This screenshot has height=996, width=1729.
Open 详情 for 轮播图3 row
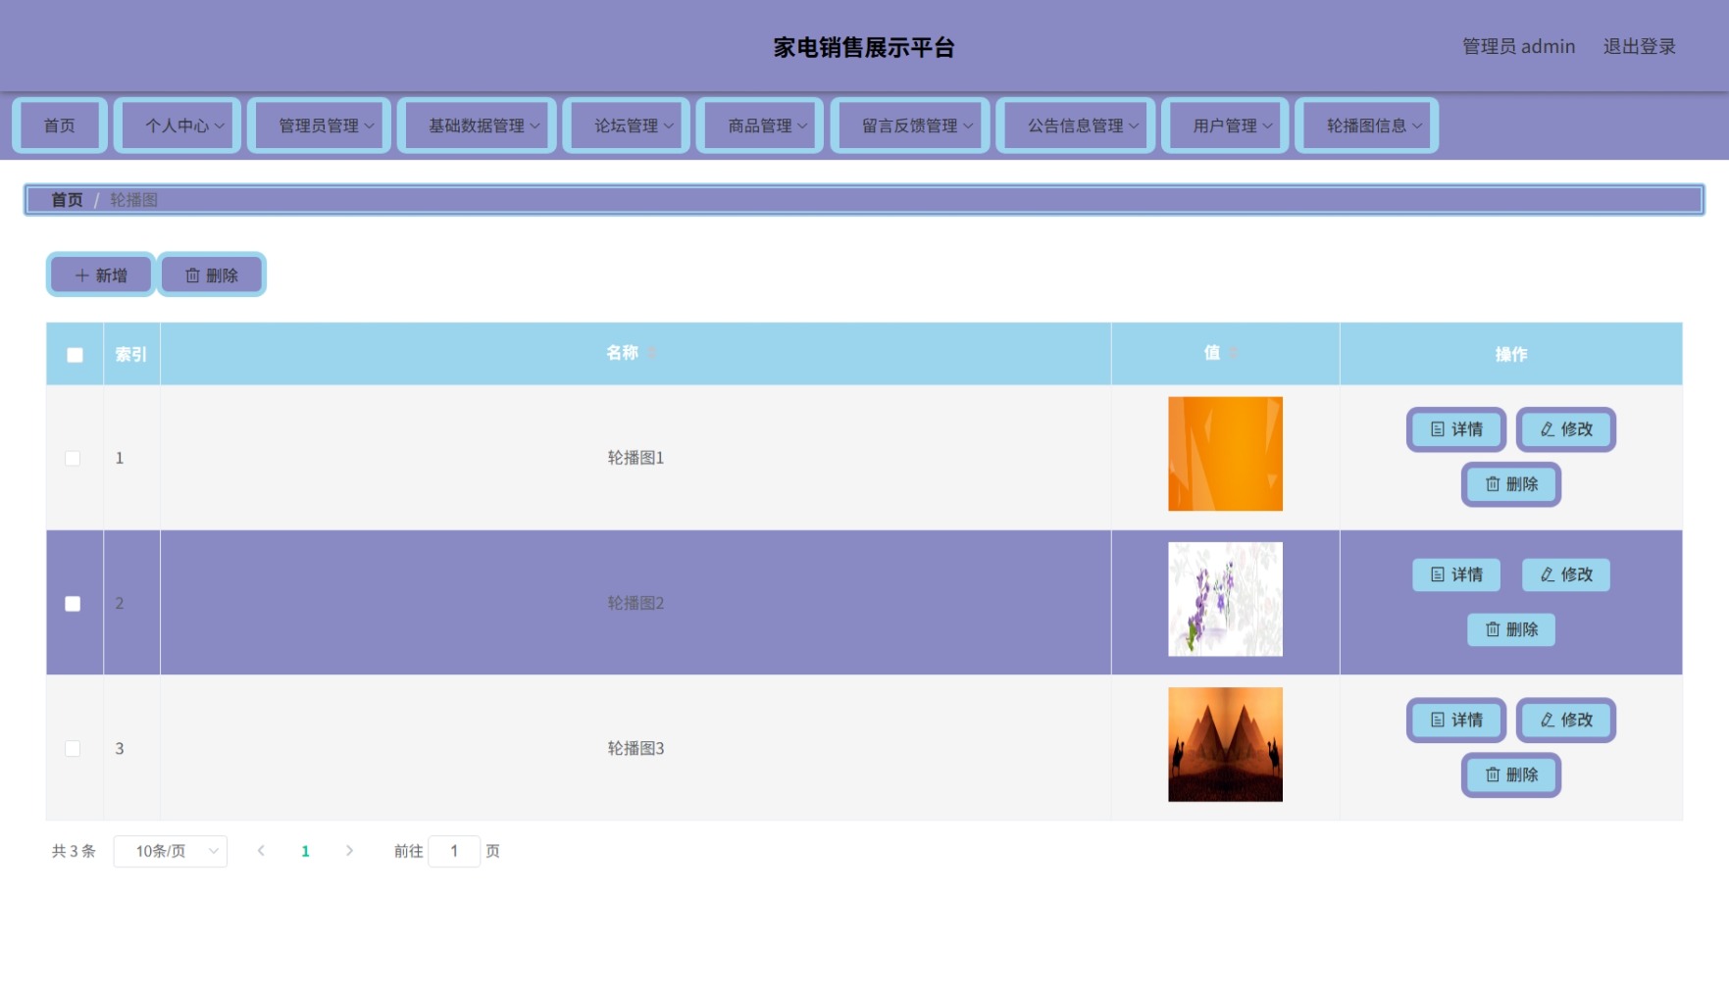tap(1456, 720)
